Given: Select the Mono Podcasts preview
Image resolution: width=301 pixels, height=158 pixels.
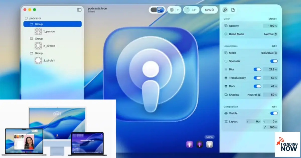Looking at the screenshot, I should coord(209,144).
